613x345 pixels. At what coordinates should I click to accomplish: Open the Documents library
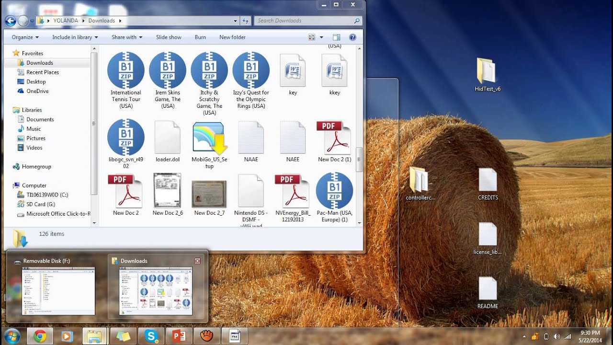[x=40, y=119]
